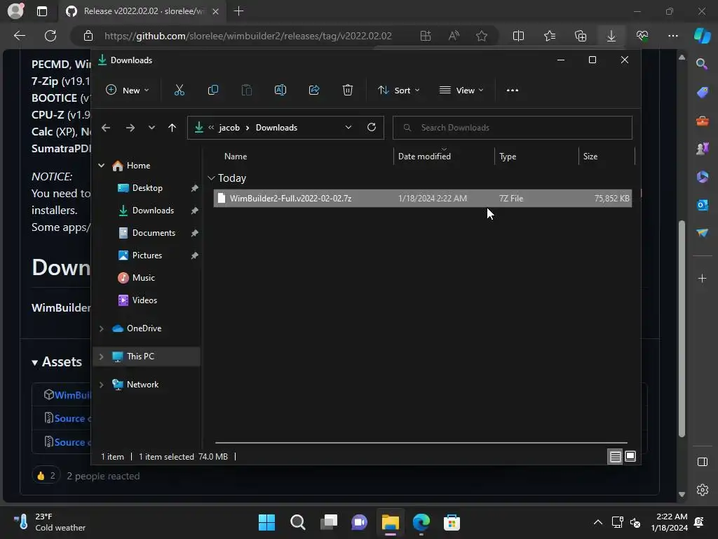718x539 pixels.
Task: Click jacob in the address breadcrumb
Action: click(x=229, y=128)
